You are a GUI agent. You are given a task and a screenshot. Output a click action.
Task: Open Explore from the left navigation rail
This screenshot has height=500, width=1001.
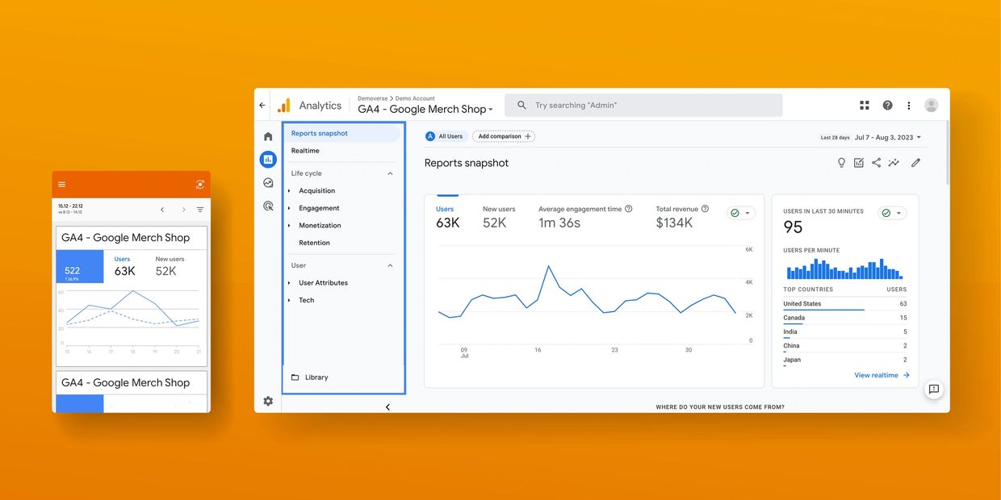click(x=268, y=182)
